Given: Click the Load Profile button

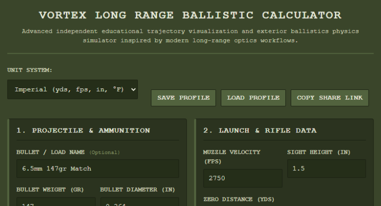Looking at the screenshot, I should pos(253,98).
